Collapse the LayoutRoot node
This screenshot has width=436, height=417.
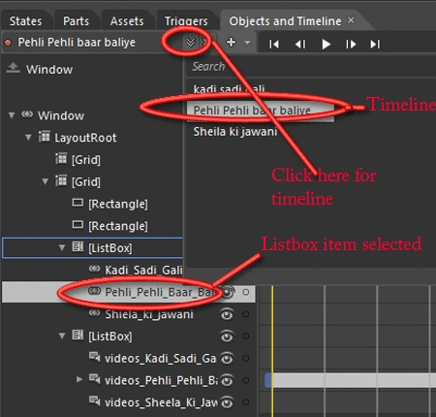point(28,138)
